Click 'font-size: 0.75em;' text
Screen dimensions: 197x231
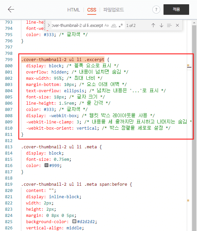click(49, 159)
